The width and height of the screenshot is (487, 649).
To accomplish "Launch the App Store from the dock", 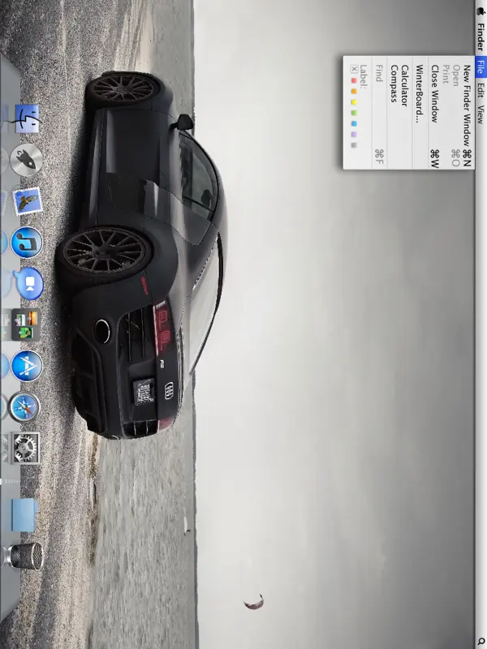I will pos(27,366).
